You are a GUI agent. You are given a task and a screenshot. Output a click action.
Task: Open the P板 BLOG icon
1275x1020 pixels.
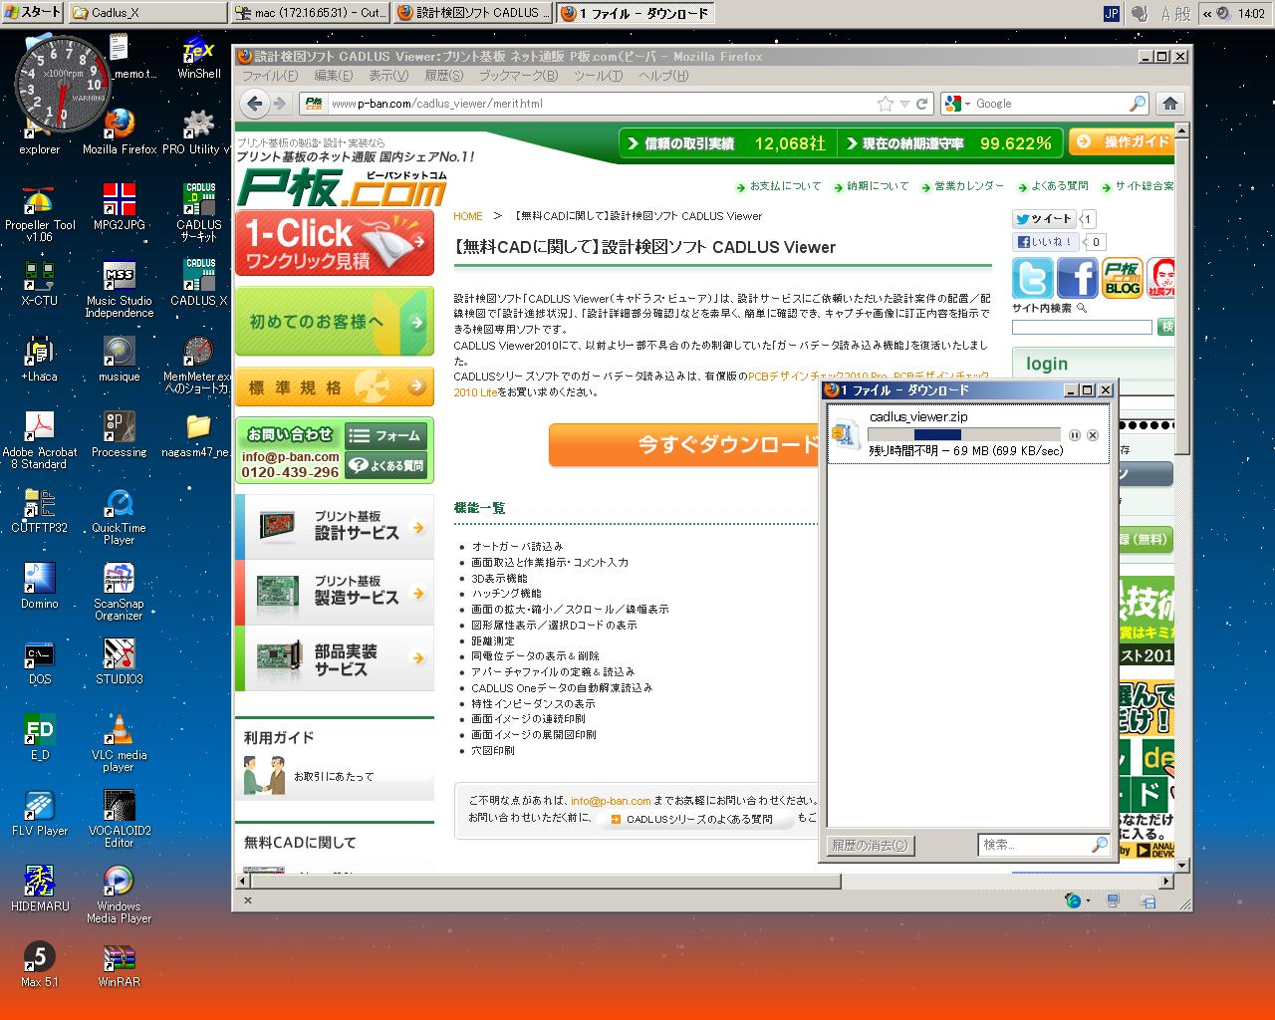tap(1123, 278)
